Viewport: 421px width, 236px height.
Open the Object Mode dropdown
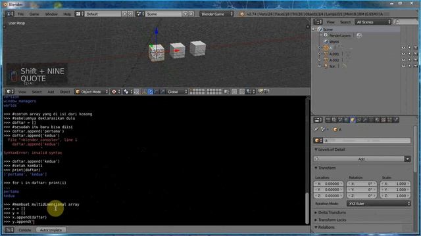click(91, 92)
